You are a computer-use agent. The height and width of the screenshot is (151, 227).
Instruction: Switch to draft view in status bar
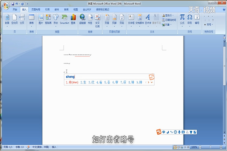click(x=188, y=147)
